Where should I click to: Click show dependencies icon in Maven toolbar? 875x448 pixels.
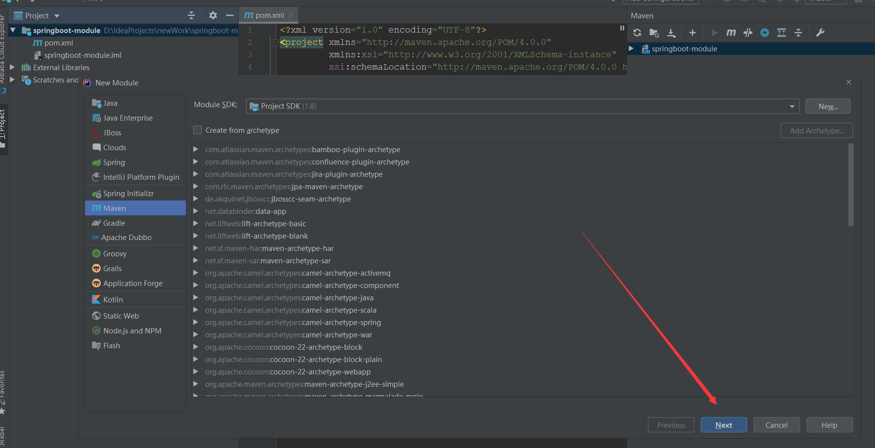[x=782, y=33]
